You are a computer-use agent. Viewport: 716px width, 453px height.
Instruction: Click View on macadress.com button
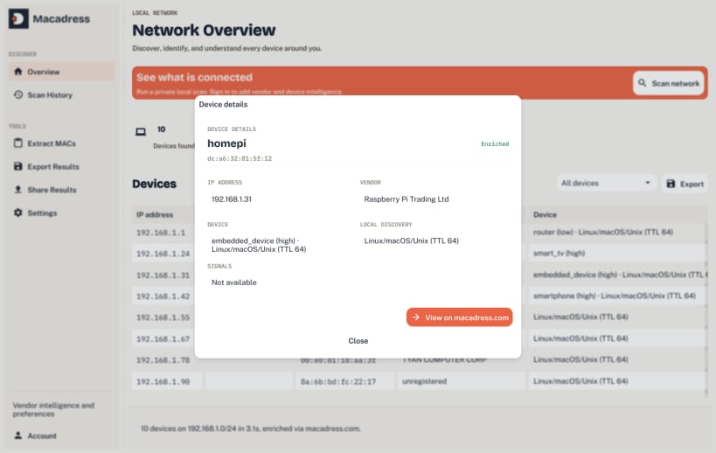[x=459, y=317]
